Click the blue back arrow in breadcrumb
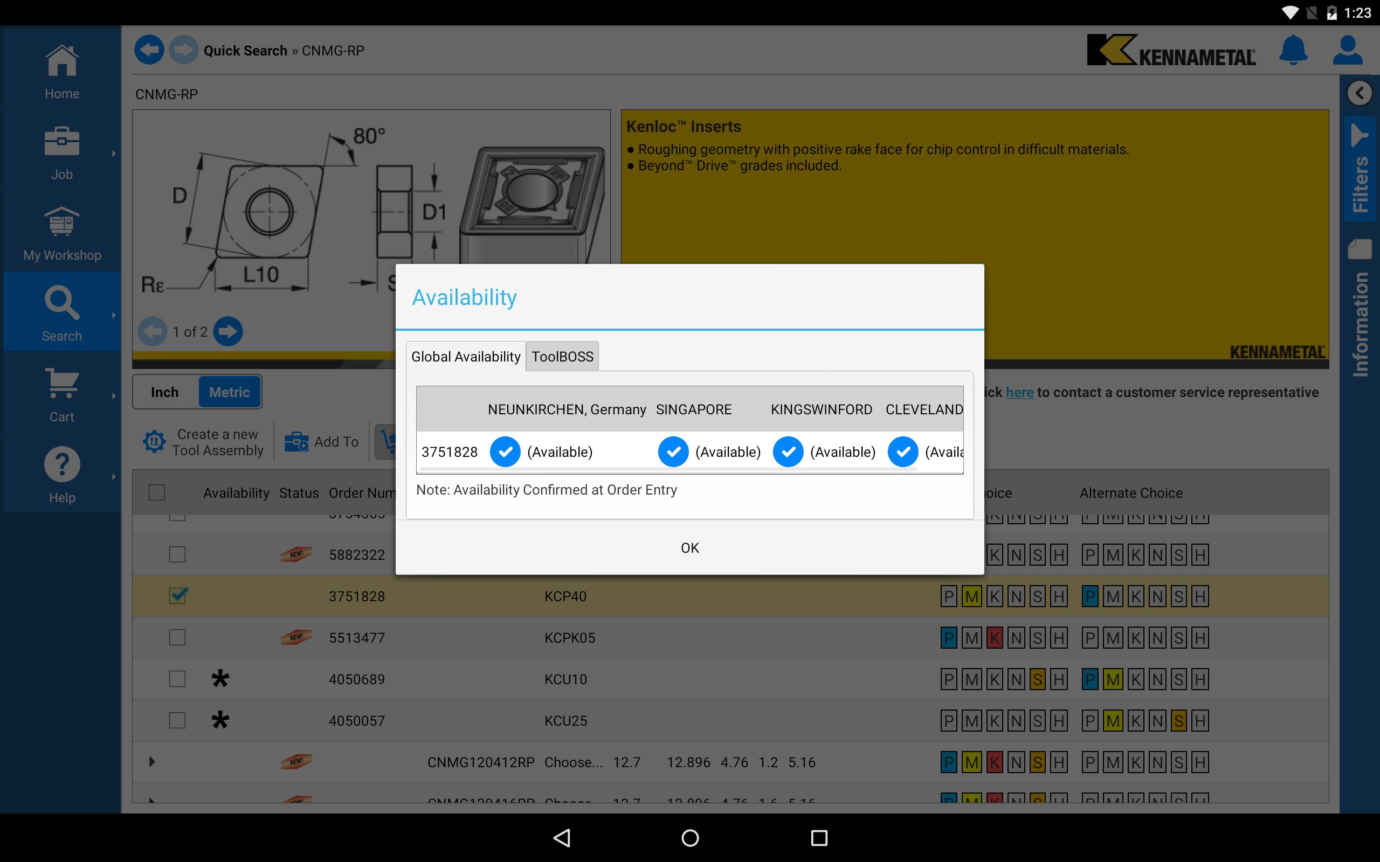This screenshot has height=862, width=1380. click(149, 50)
